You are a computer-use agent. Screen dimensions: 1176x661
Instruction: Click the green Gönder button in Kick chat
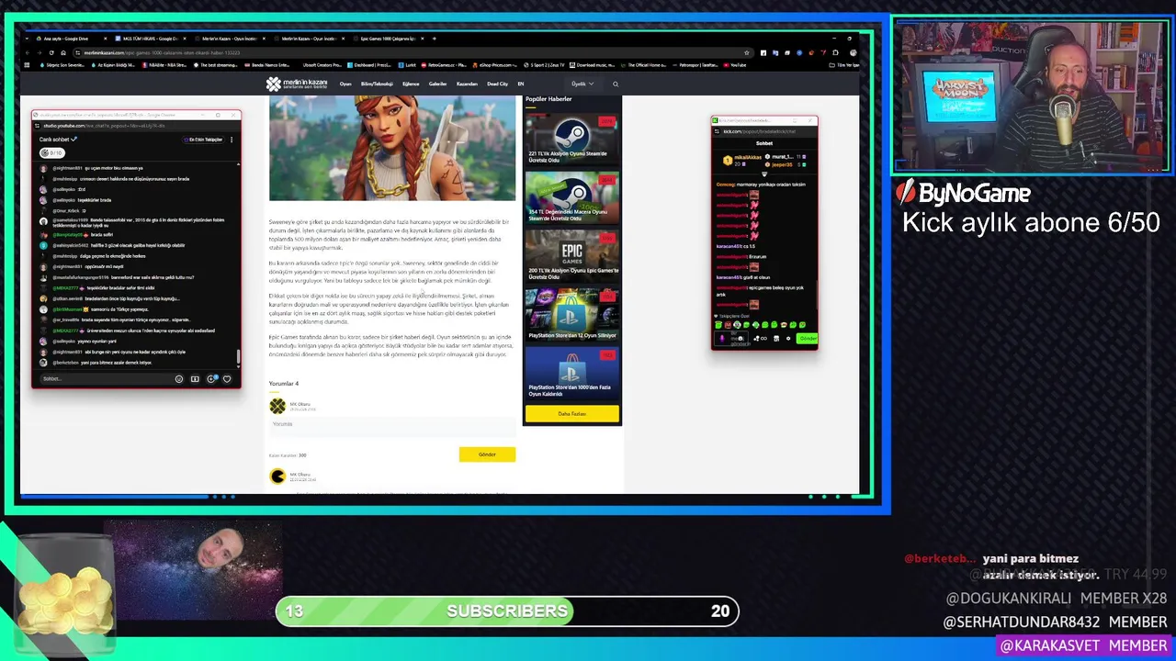(x=808, y=338)
